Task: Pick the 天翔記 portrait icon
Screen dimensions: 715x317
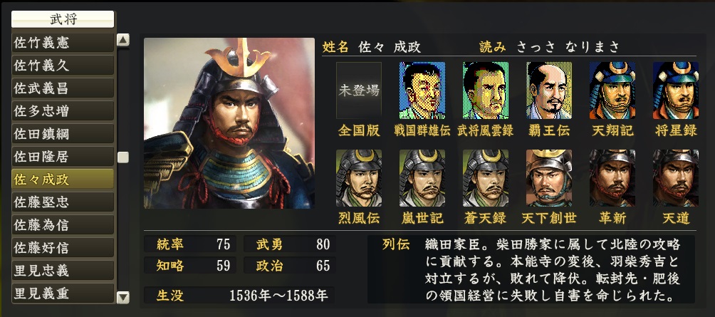Action: pos(612,90)
